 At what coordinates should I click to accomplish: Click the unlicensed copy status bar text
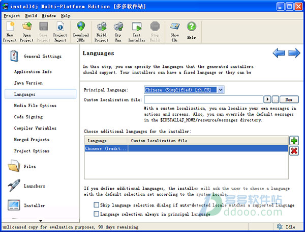pos(71,227)
